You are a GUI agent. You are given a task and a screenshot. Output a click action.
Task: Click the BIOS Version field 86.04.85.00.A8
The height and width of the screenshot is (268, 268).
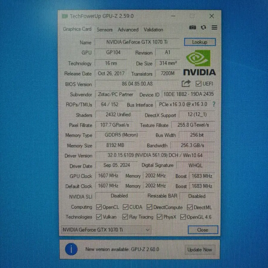(137, 84)
